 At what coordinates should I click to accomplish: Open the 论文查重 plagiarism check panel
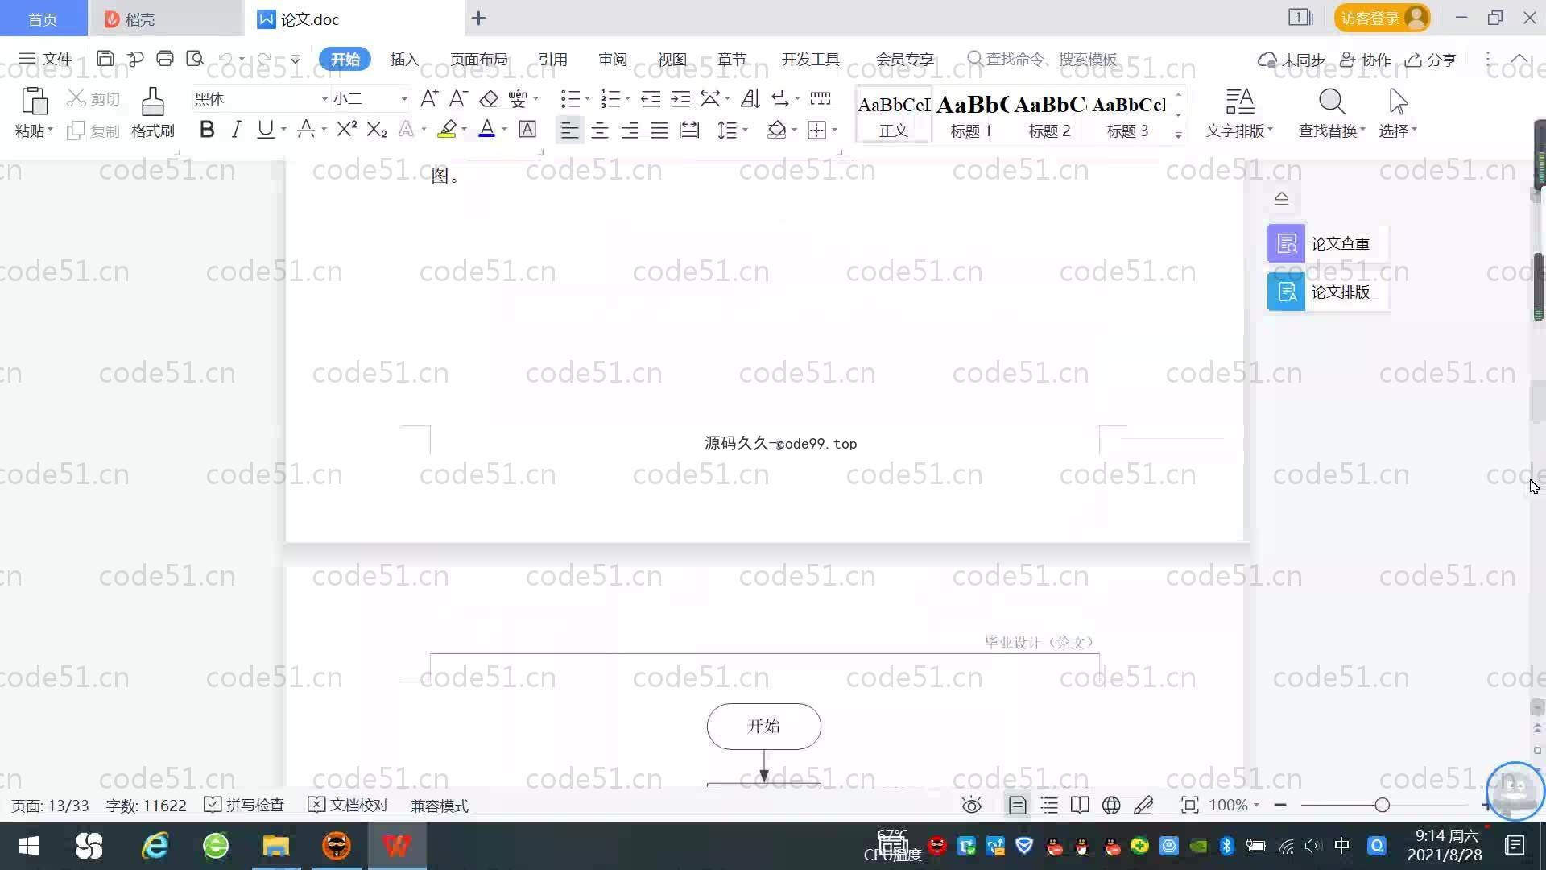tap(1327, 243)
